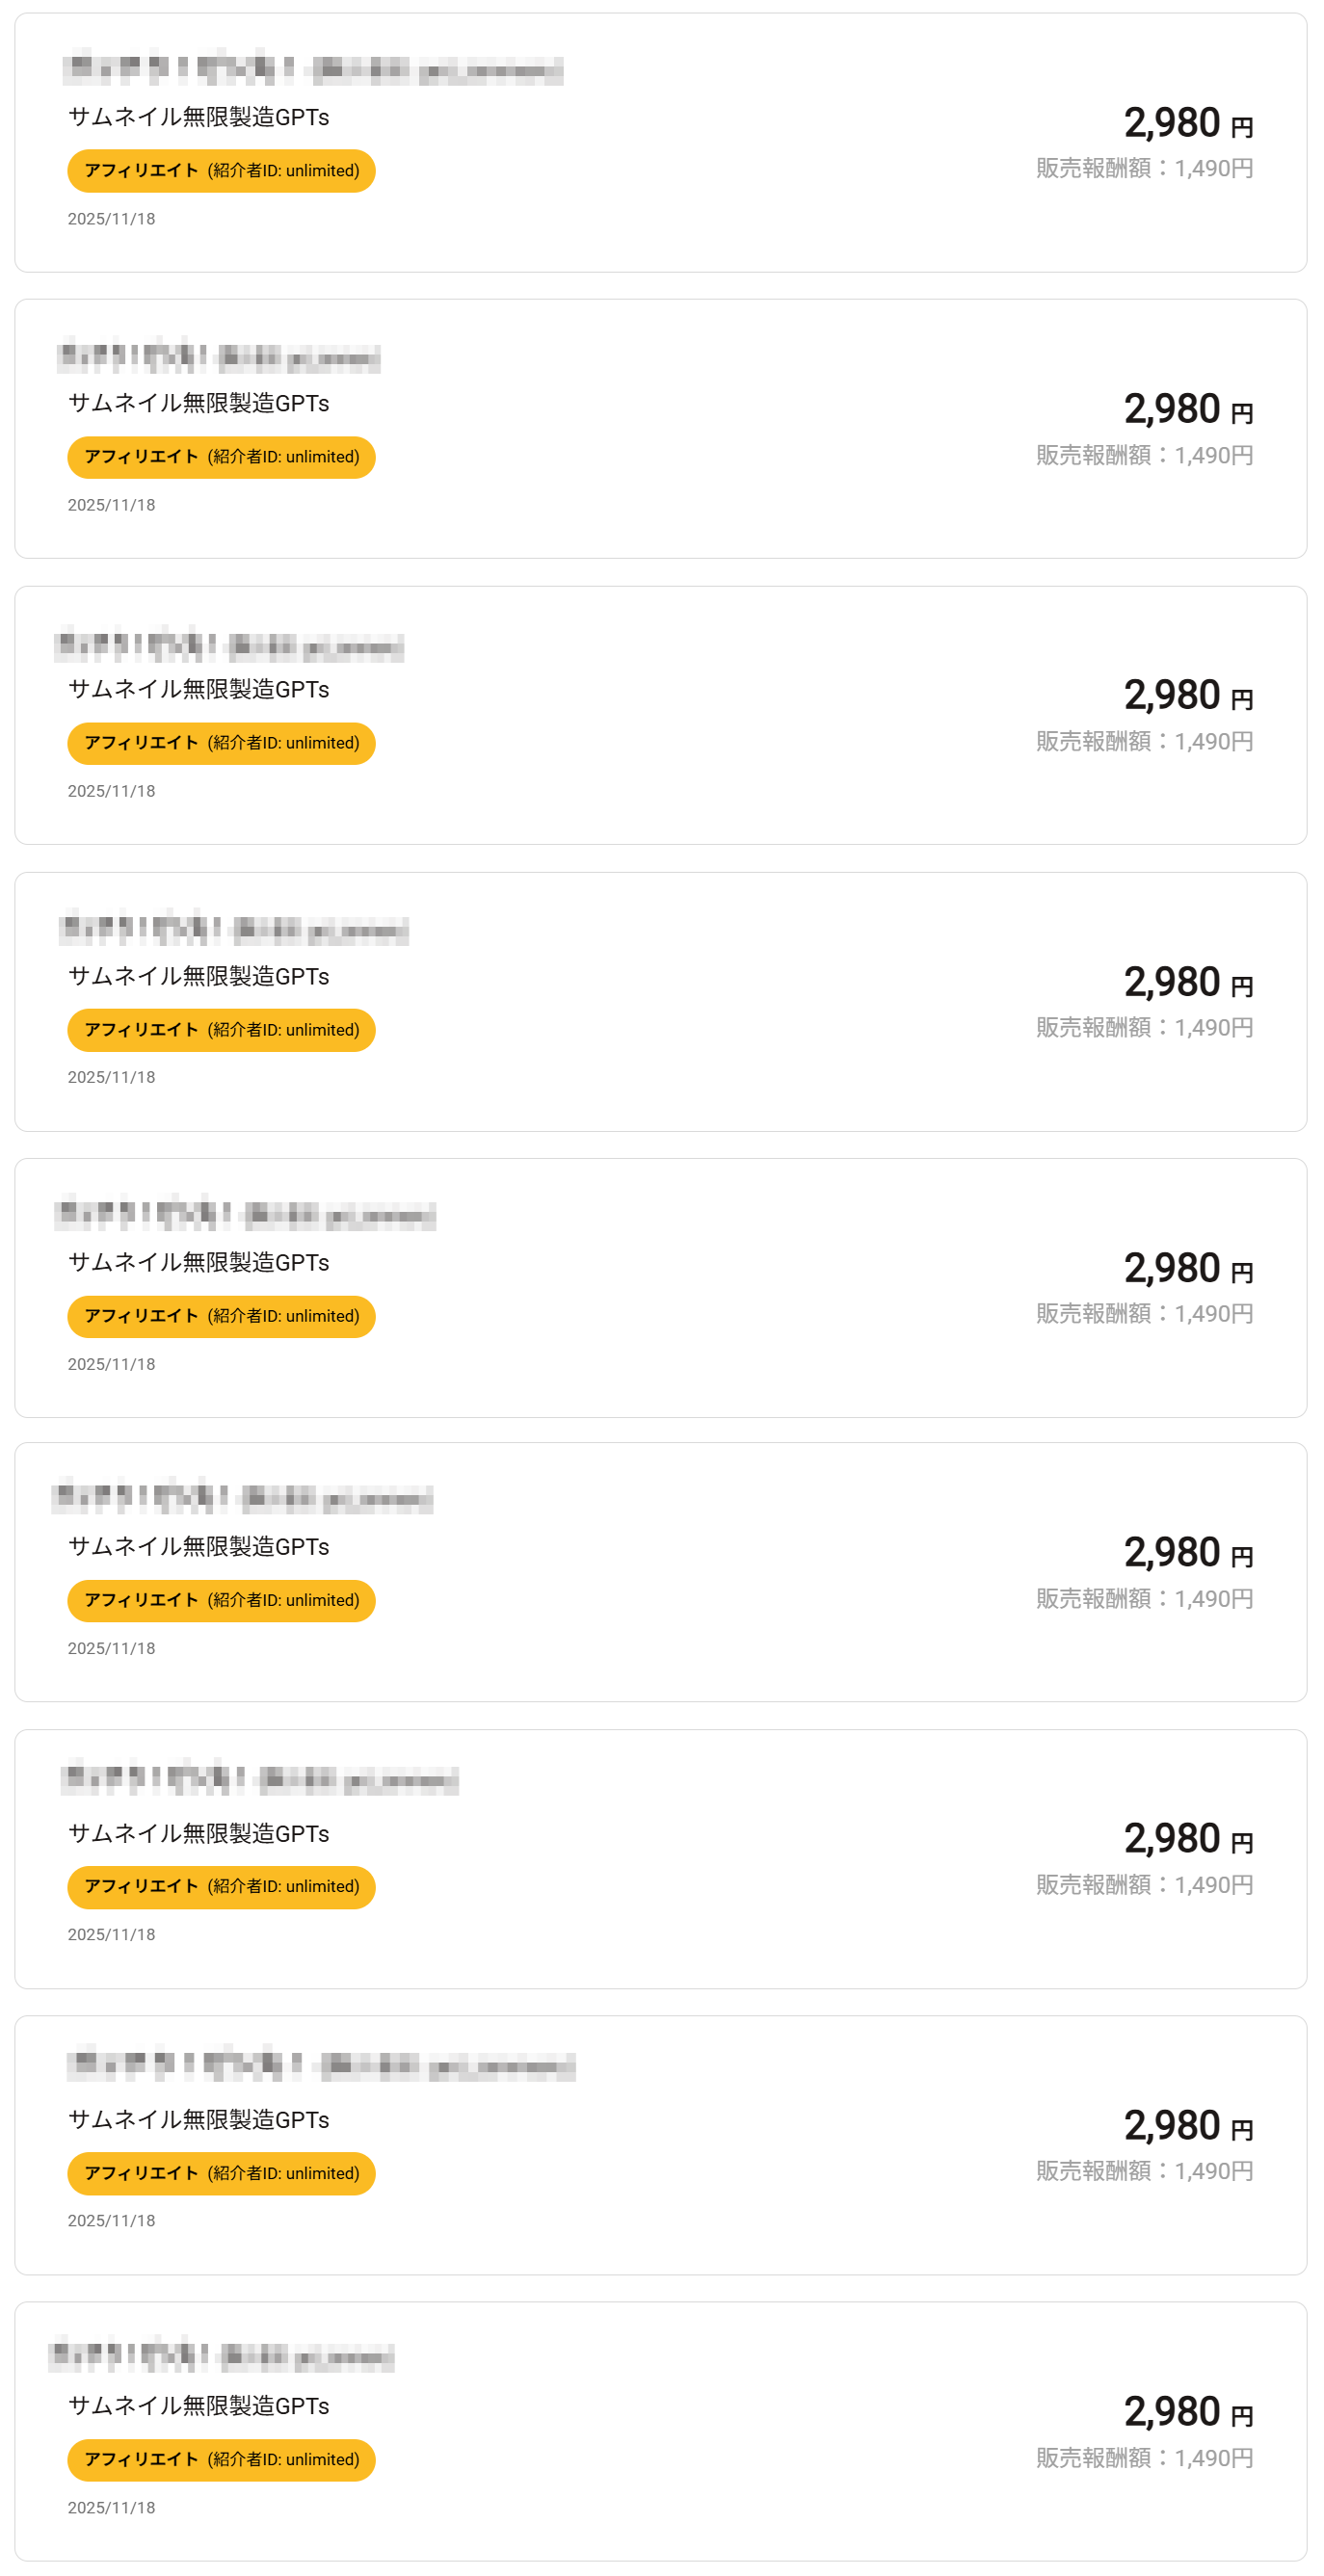The width and height of the screenshot is (1324, 2576).
Task: Open the product title in the last card
Action: 198,2405
